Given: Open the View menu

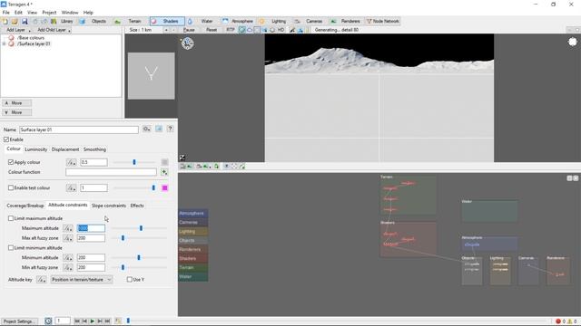Looking at the screenshot, I should coord(33,13).
